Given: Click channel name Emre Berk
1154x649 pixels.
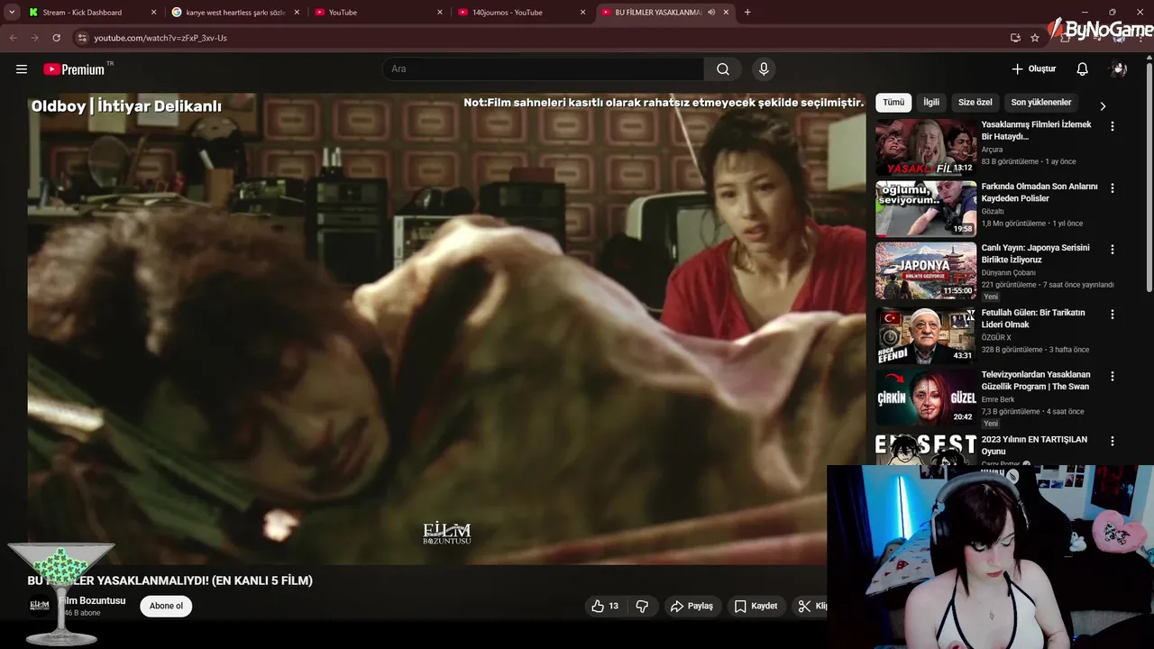Looking at the screenshot, I should pyautogui.click(x=998, y=399).
